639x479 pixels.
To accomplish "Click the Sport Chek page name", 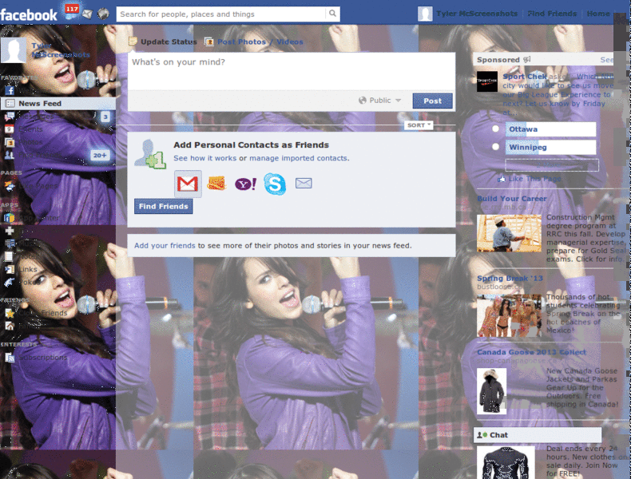I will click(525, 76).
